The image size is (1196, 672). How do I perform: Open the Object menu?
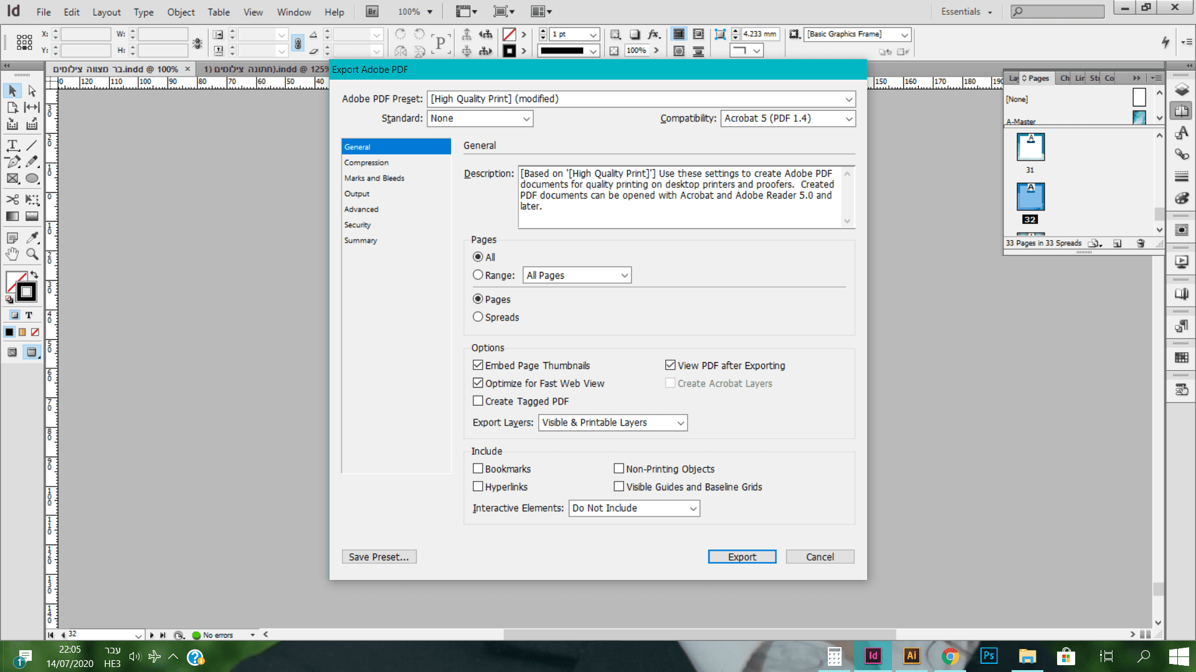(x=181, y=12)
